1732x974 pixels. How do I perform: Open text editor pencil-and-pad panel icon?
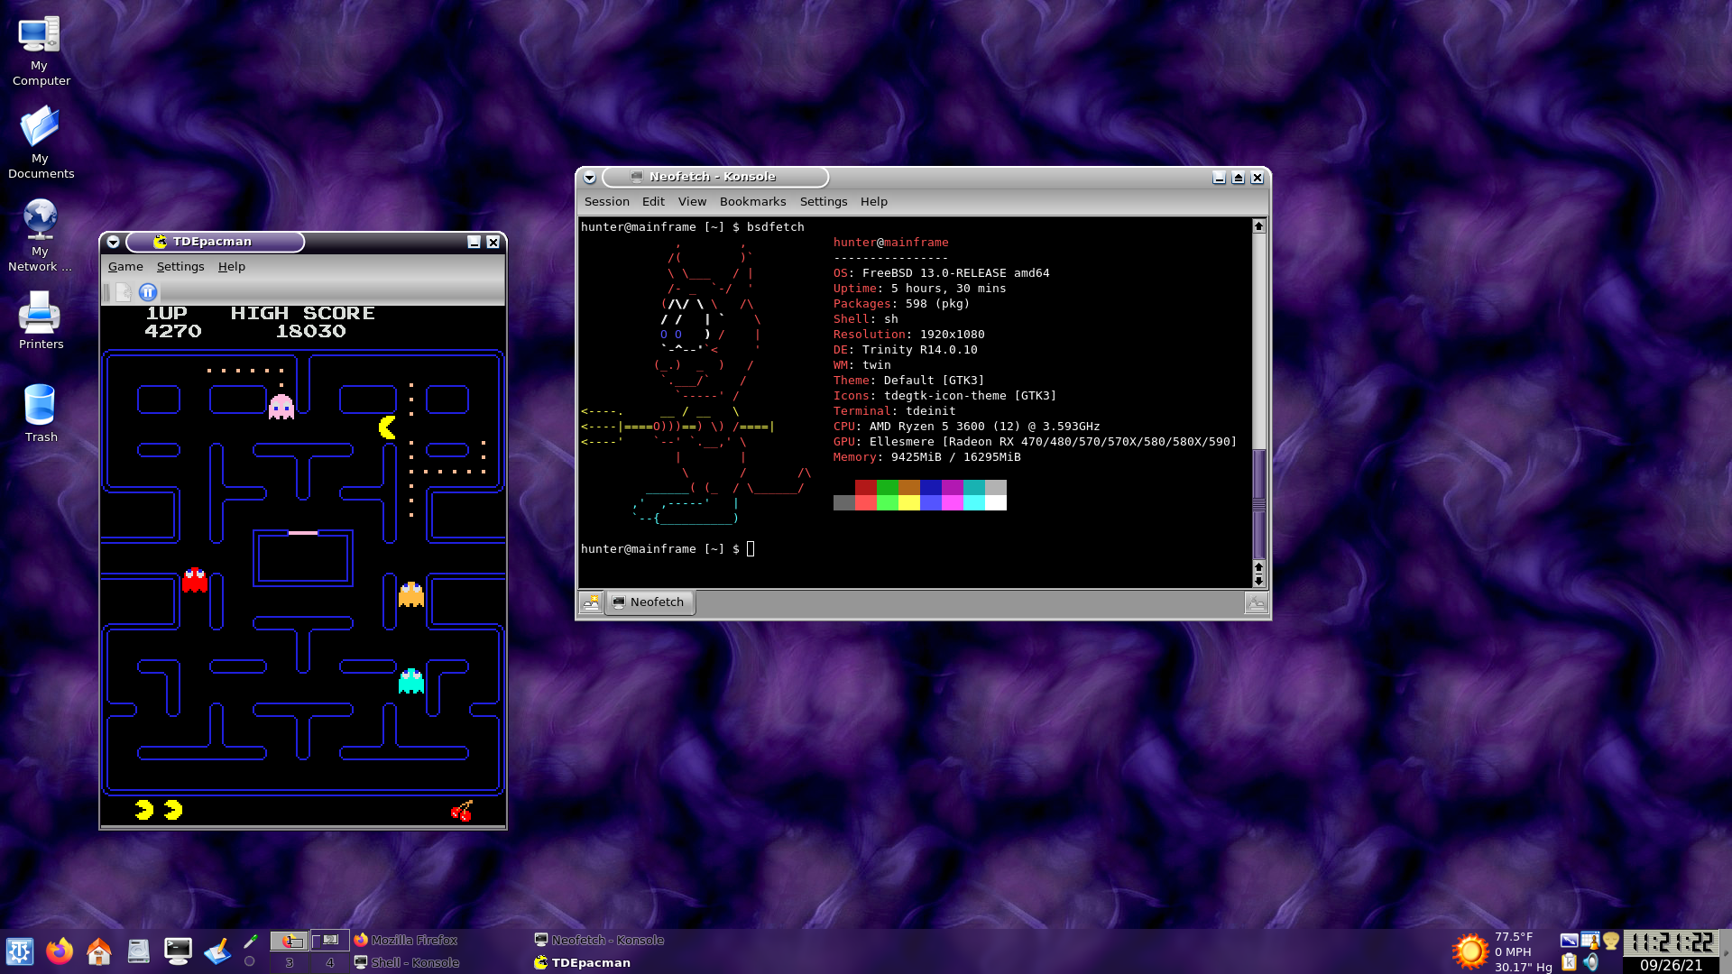click(x=217, y=951)
